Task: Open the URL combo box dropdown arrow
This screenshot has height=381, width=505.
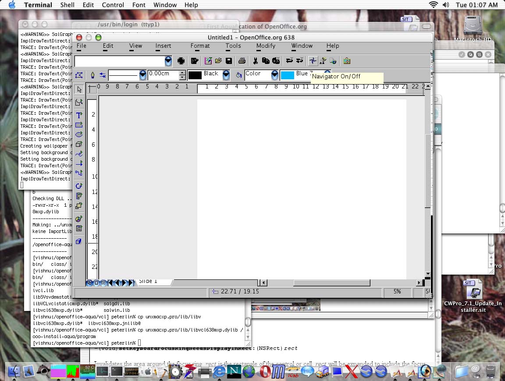Action: pos(168,61)
